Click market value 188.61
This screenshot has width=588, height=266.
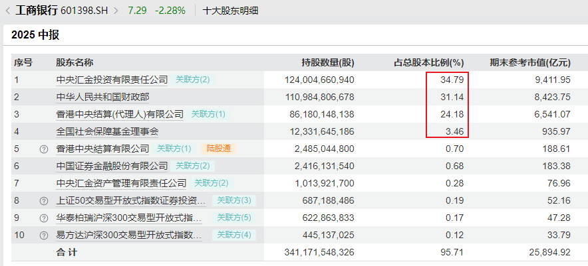pyautogui.click(x=557, y=149)
